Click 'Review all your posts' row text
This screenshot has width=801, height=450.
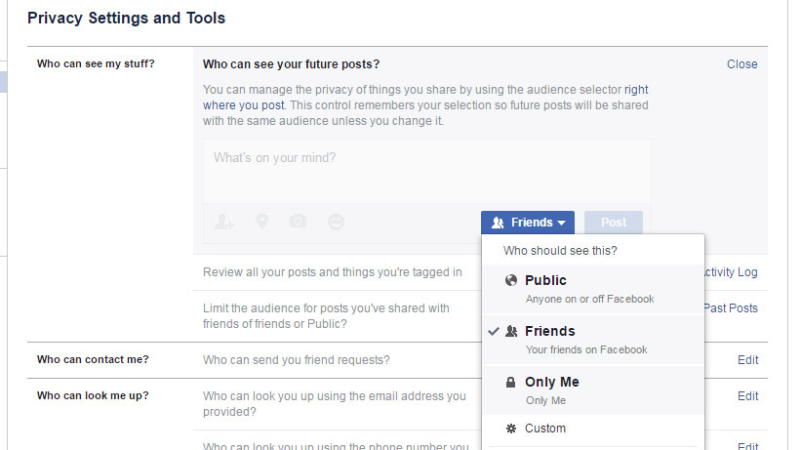click(x=333, y=272)
